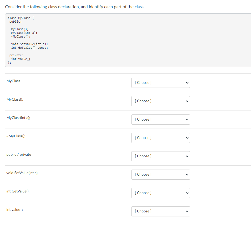This screenshot has width=251, height=226.
Task: Click the 'MyClass(int a);' matching label
Action: [18, 118]
